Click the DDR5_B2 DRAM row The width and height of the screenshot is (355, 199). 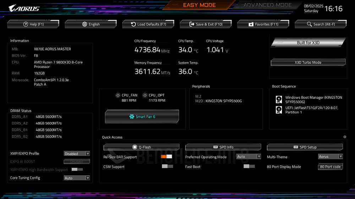37,136
